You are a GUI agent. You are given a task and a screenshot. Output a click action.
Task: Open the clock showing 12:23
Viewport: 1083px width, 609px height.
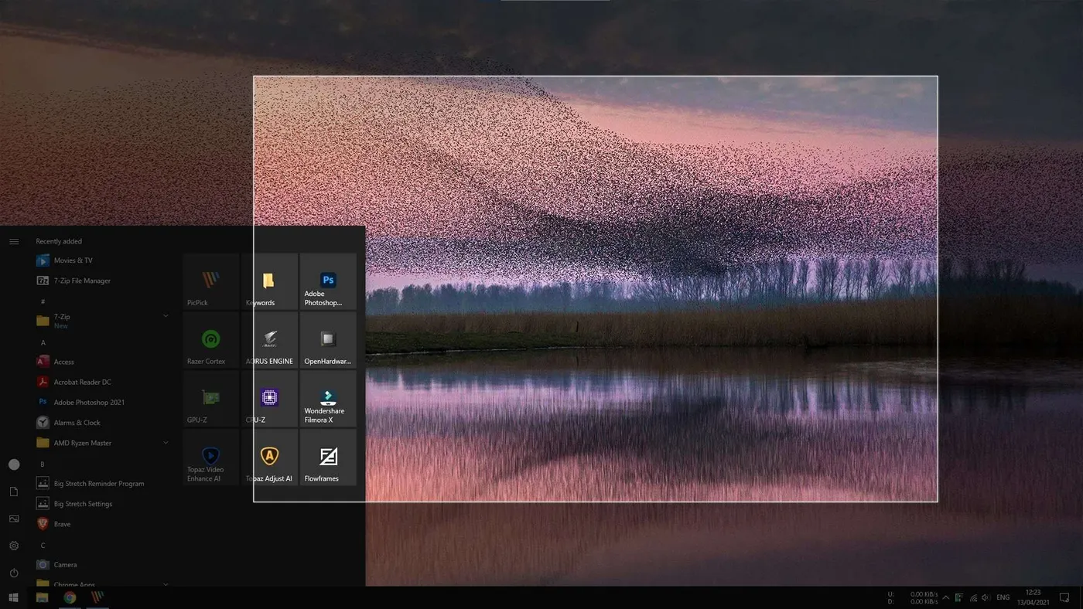tap(1033, 597)
